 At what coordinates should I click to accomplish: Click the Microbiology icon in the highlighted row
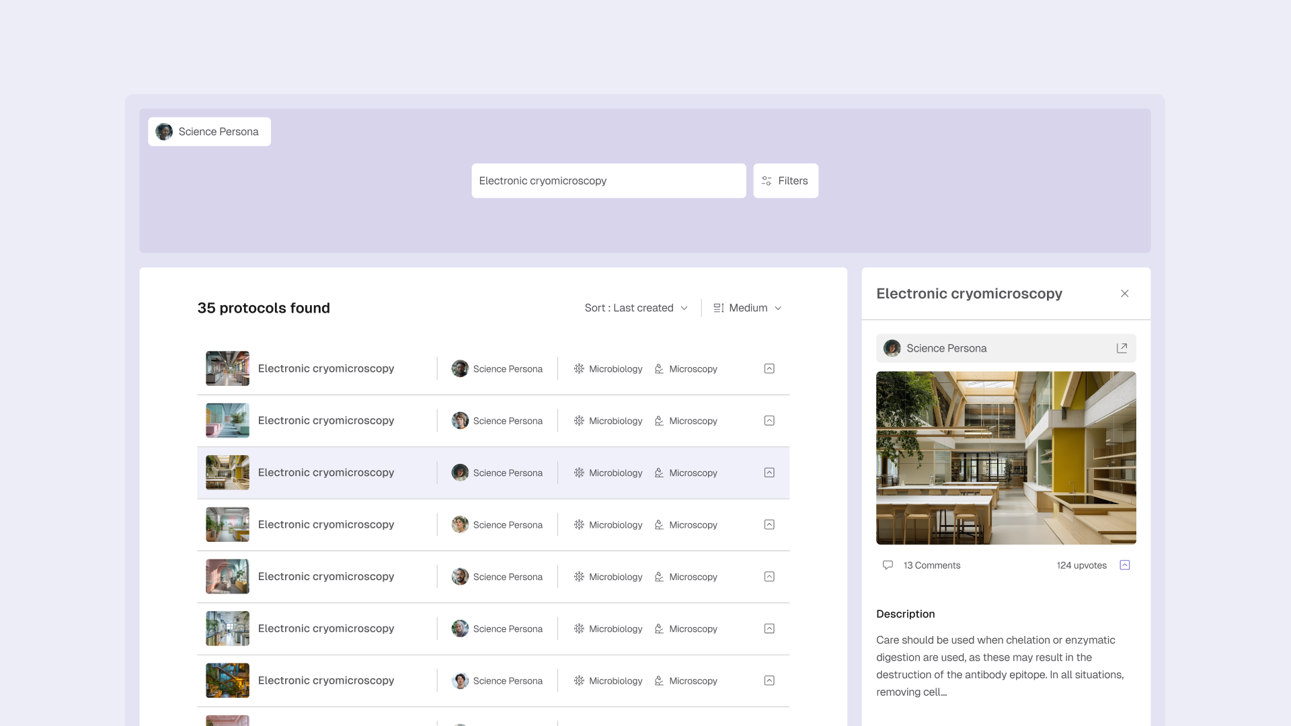pyautogui.click(x=579, y=473)
